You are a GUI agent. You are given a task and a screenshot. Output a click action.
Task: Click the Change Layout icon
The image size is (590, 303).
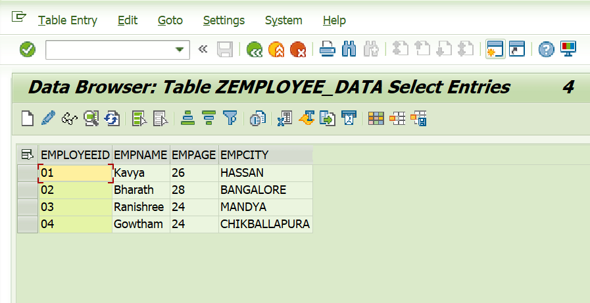tap(397, 119)
